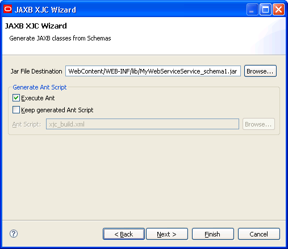
Task: Click the 'Generate Ant Script' group label
Action: (x=40, y=87)
